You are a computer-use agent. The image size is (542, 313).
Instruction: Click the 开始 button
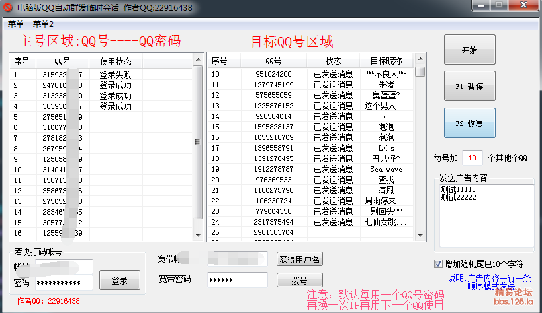[x=469, y=50]
